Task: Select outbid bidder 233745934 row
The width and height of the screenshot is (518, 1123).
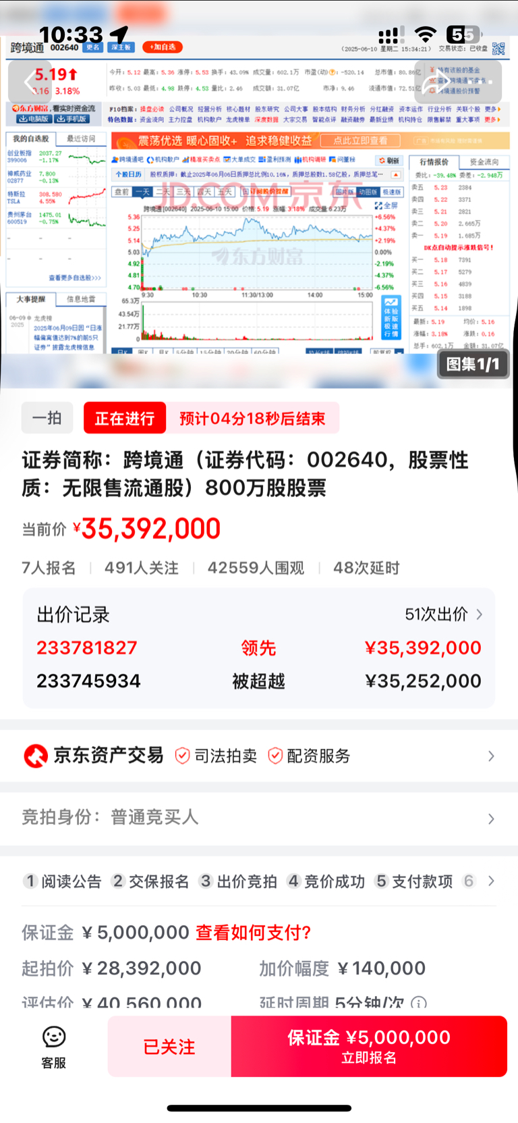Action: pyautogui.click(x=259, y=681)
